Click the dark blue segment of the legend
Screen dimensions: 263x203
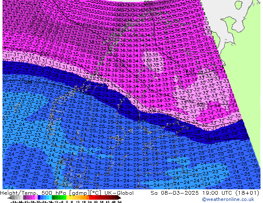tap(39, 198)
